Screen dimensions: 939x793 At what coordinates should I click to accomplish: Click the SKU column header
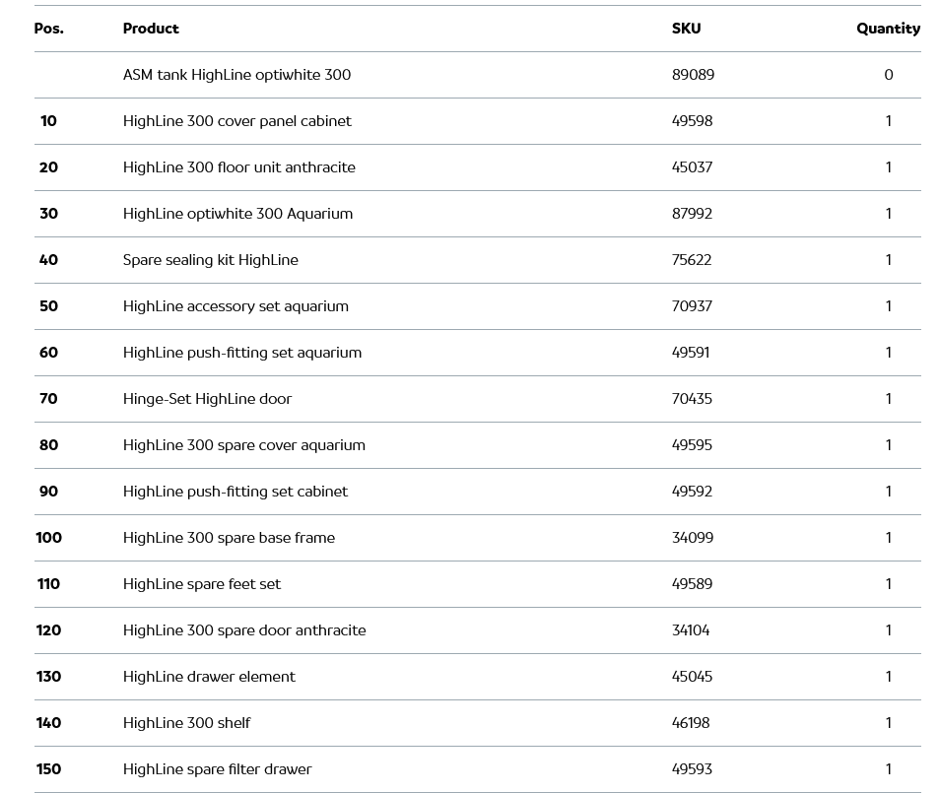686,29
